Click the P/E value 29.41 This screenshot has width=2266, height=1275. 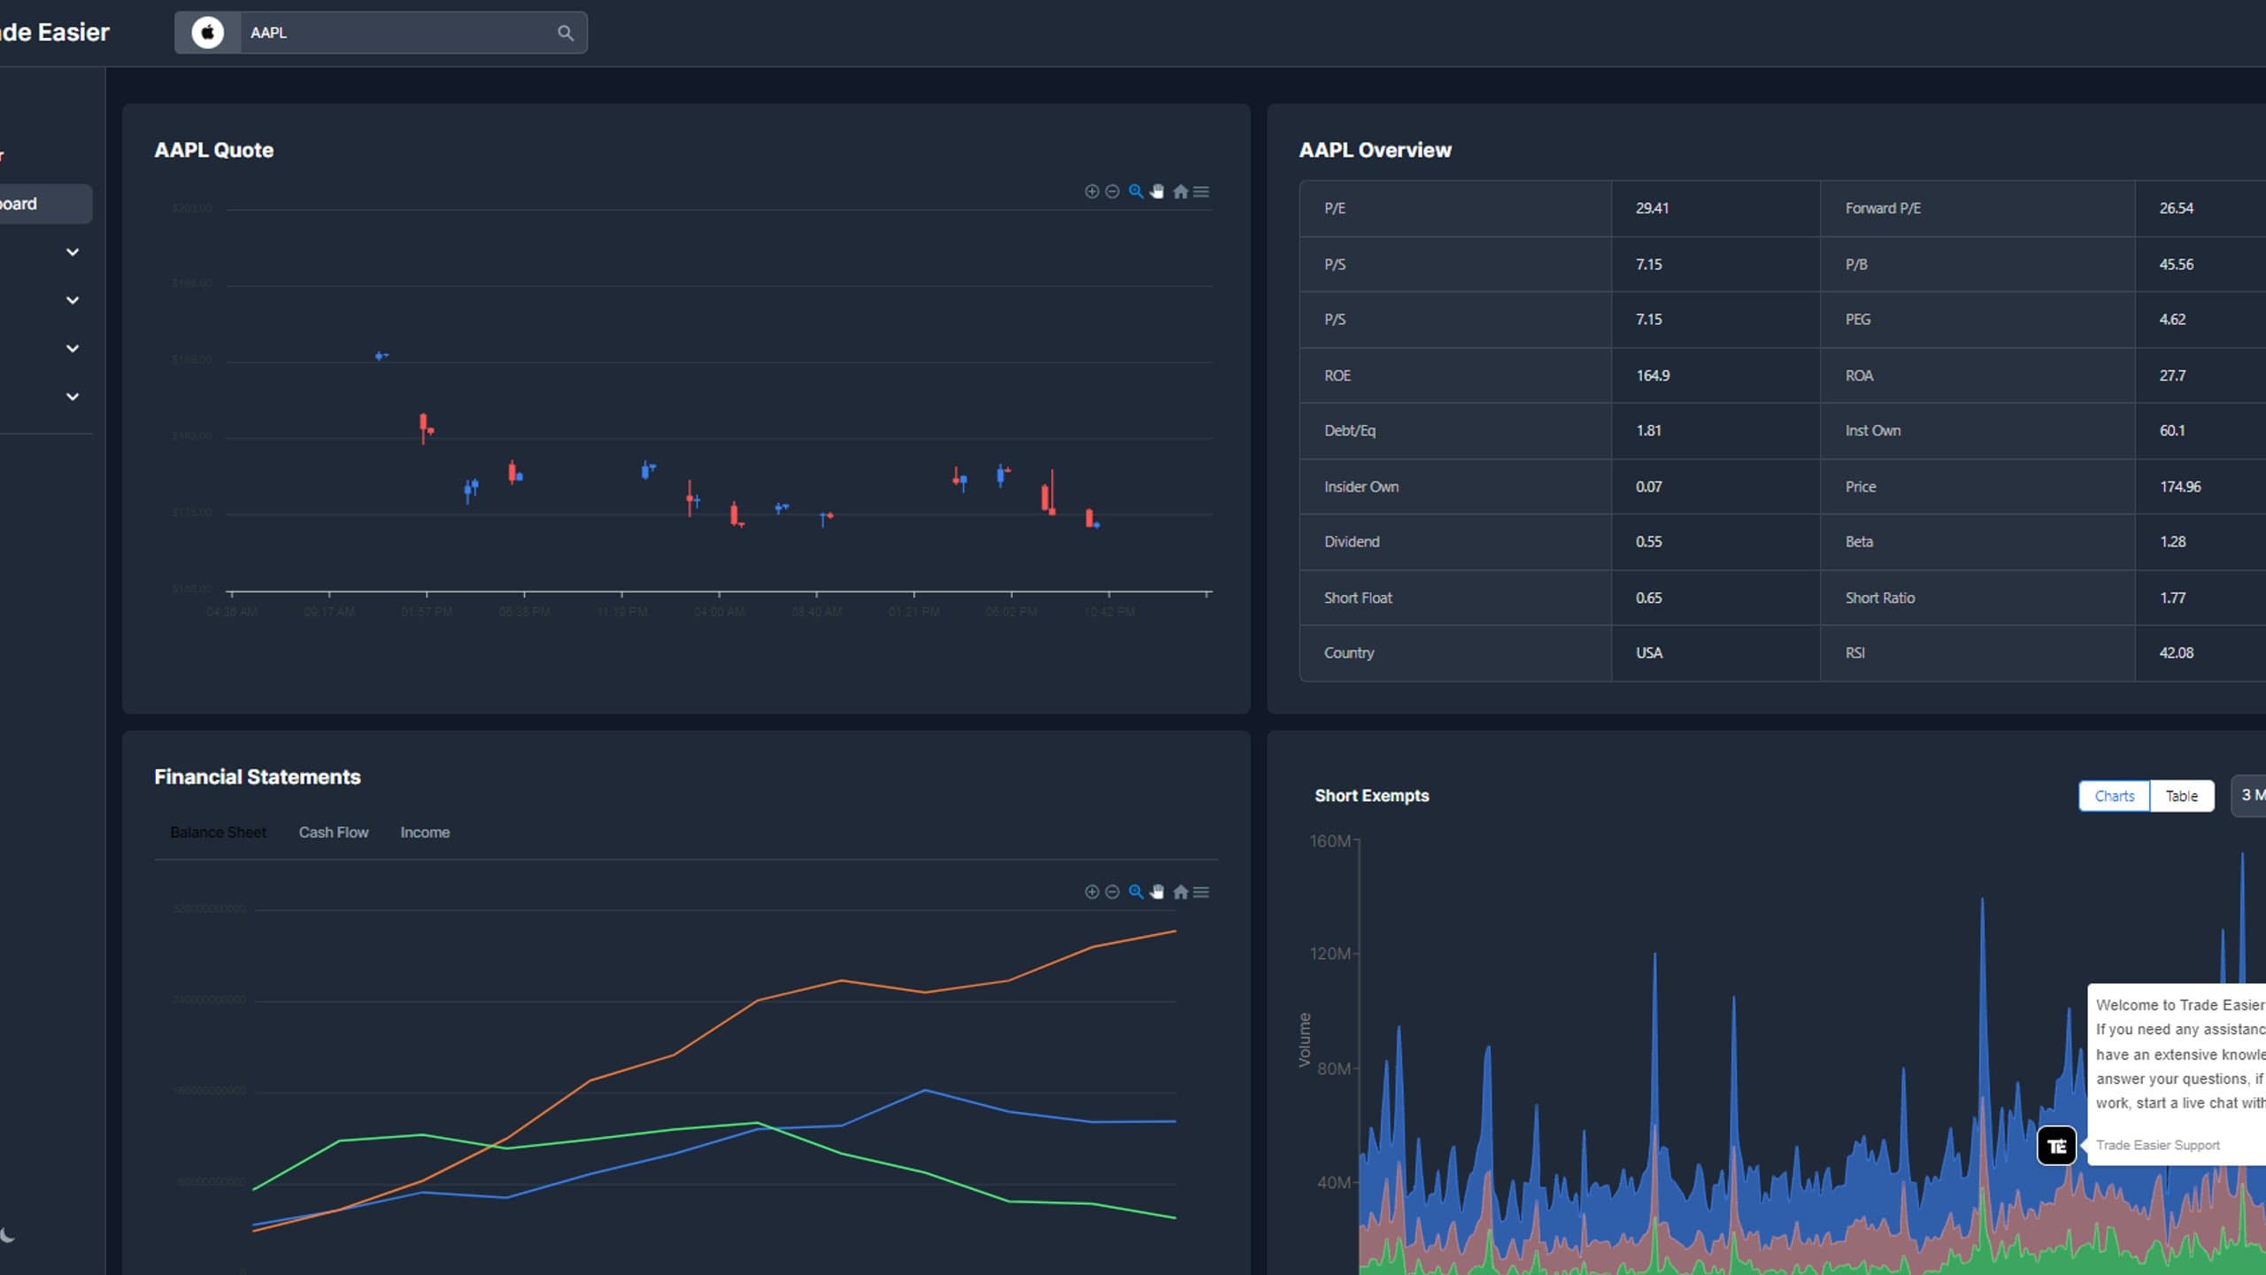coord(1652,208)
